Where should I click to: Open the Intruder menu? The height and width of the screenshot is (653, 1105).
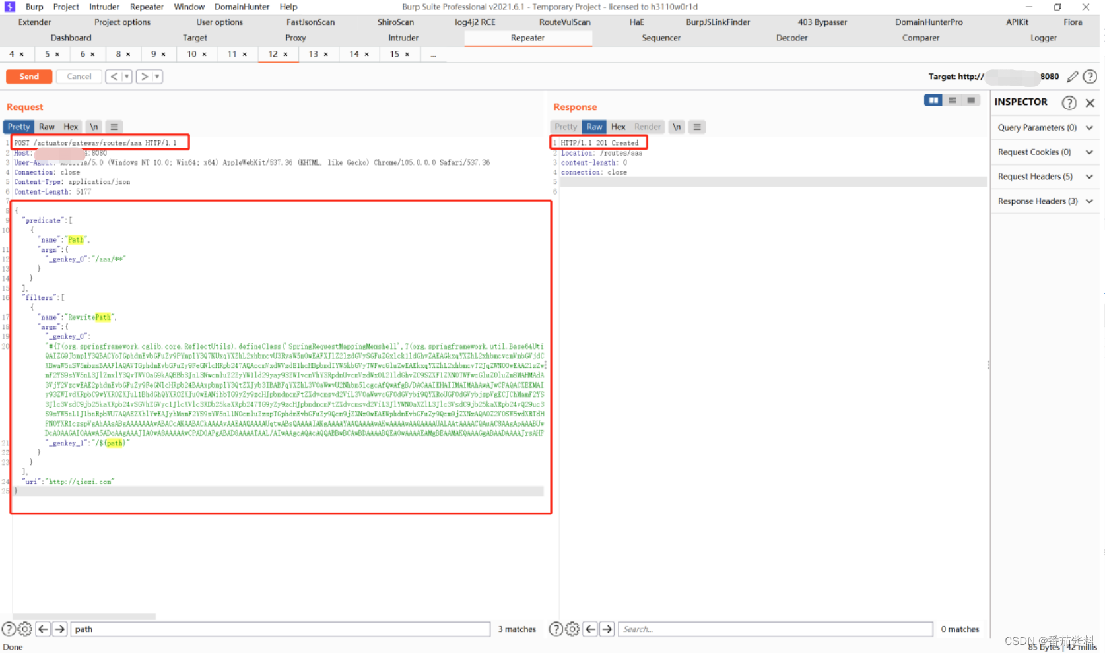104,7
